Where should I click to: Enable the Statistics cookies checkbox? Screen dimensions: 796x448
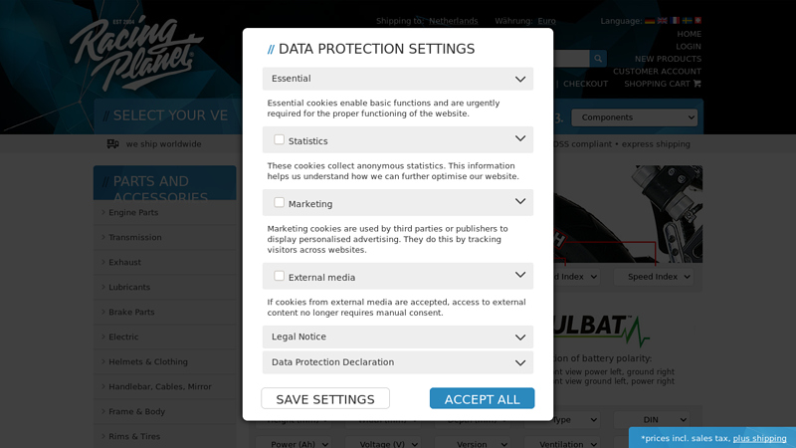click(280, 139)
